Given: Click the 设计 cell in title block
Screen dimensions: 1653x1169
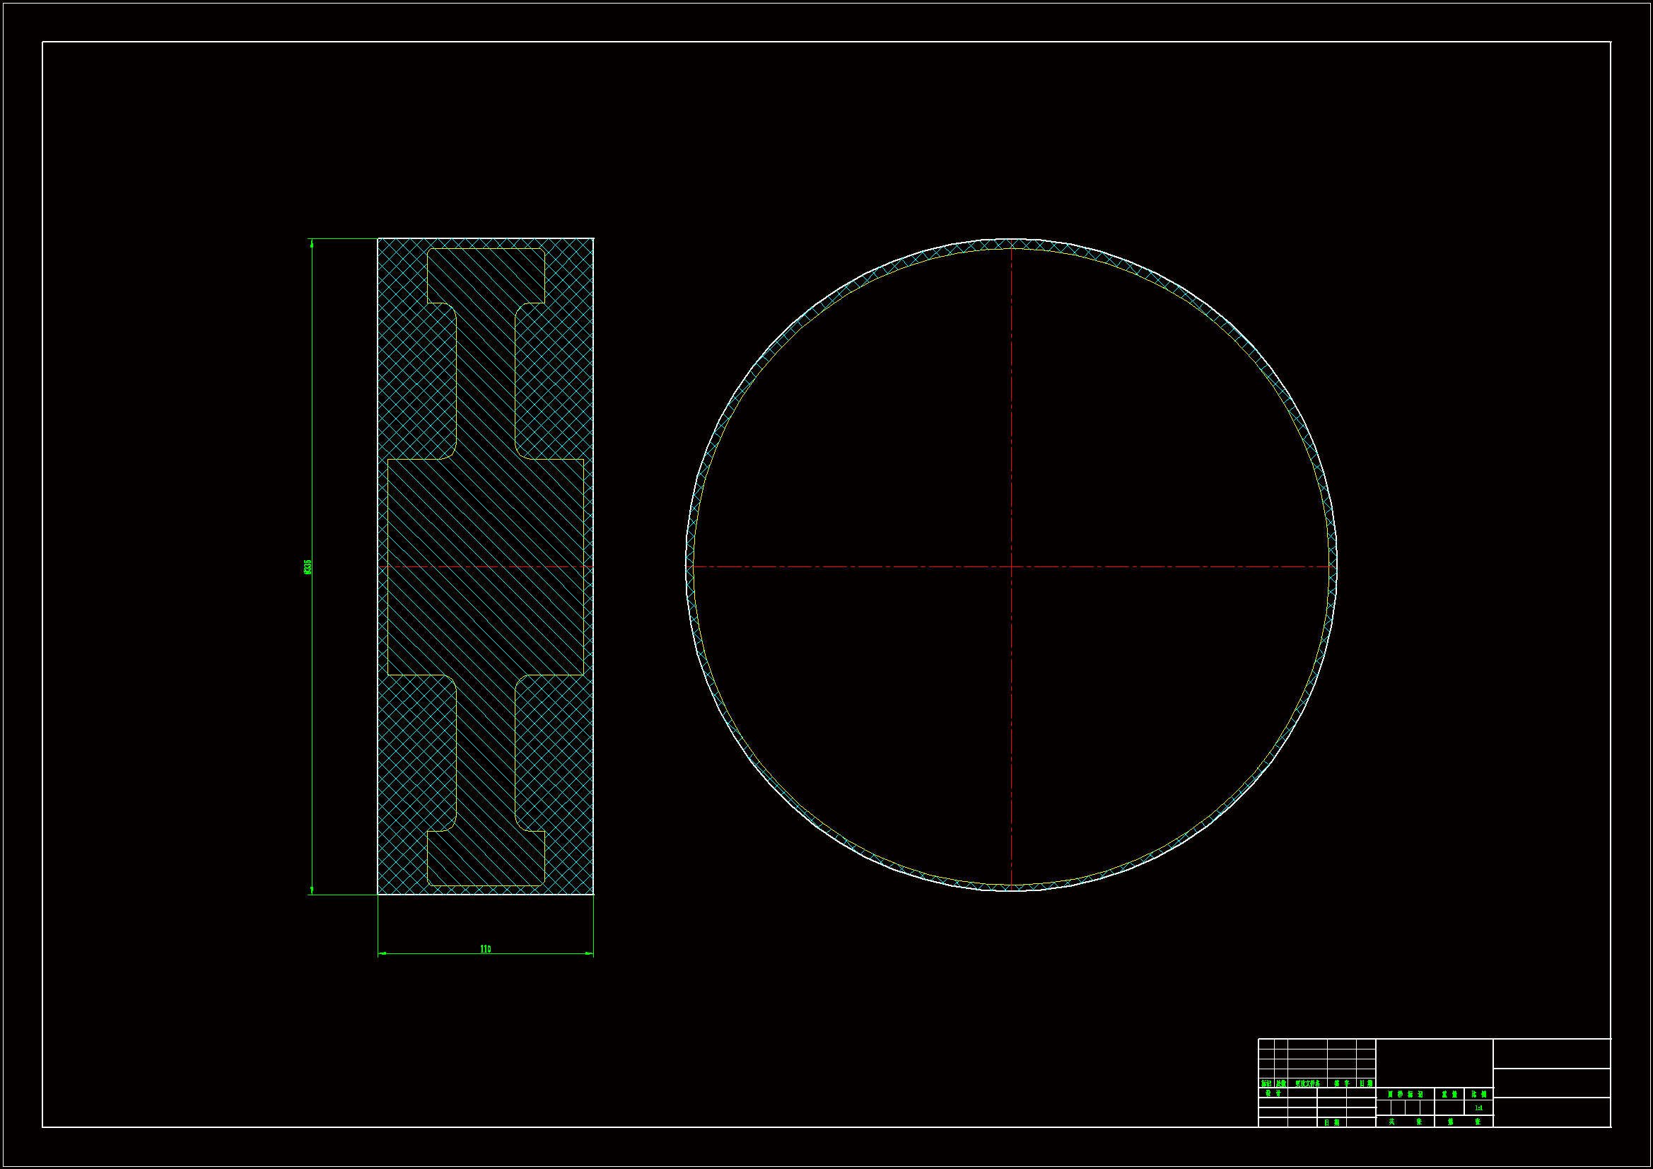Looking at the screenshot, I should tap(1273, 1093).
